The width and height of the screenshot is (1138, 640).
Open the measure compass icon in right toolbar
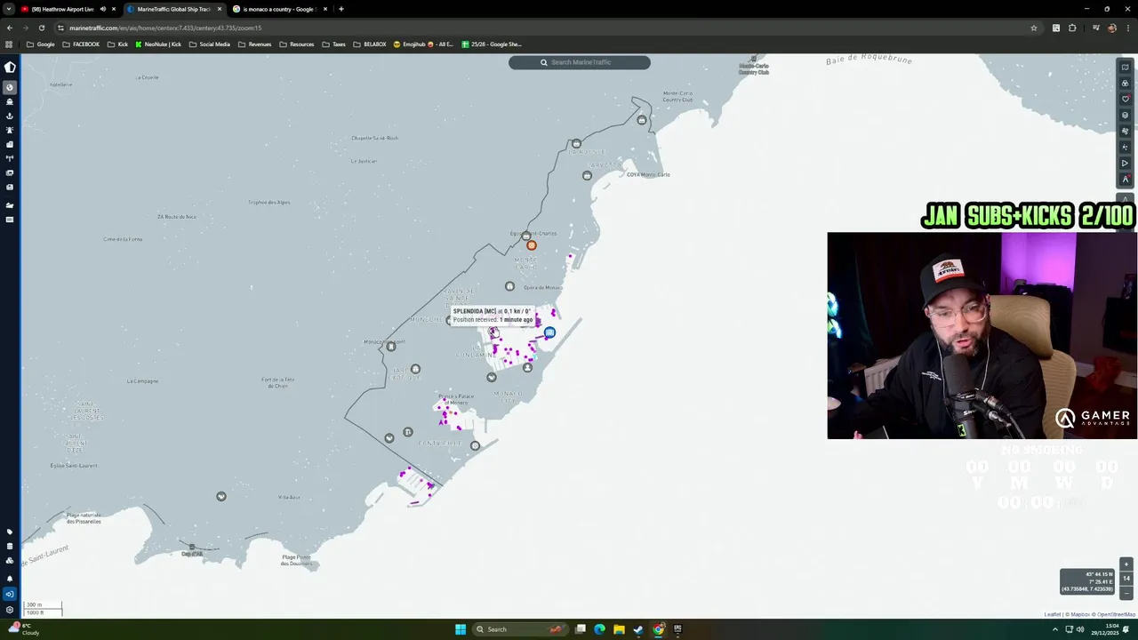pos(1125,180)
